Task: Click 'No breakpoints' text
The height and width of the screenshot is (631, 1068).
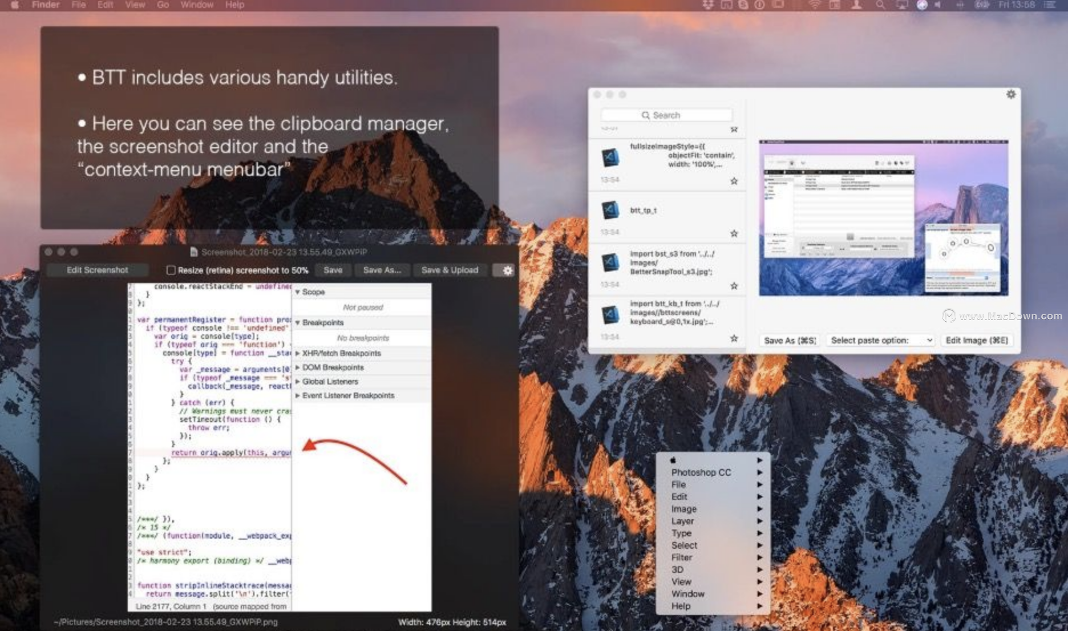Action: pos(363,338)
